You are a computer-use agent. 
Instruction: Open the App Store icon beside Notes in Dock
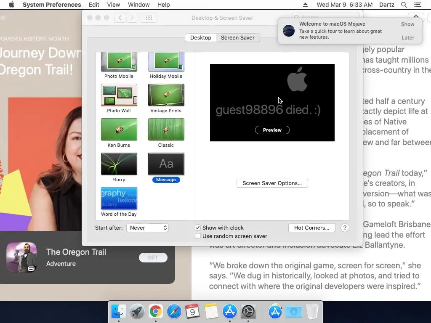[x=229, y=311]
